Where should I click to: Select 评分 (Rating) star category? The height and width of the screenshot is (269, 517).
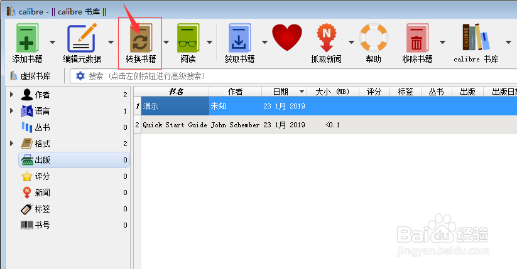[74, 176]
